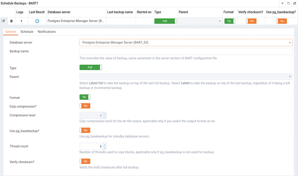Open the Parent dropdown in General form
The image size is (298, 176).
[x=186, y=76]
